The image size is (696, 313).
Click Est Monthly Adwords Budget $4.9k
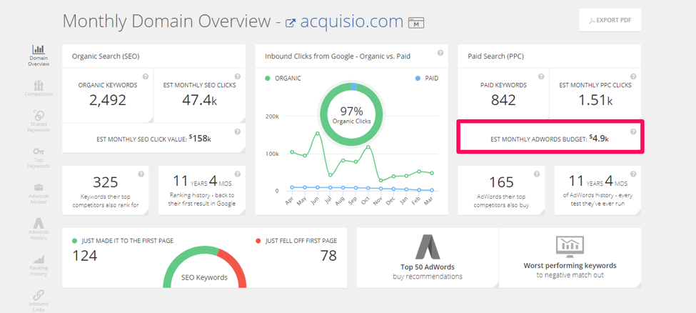pos(550,139)
